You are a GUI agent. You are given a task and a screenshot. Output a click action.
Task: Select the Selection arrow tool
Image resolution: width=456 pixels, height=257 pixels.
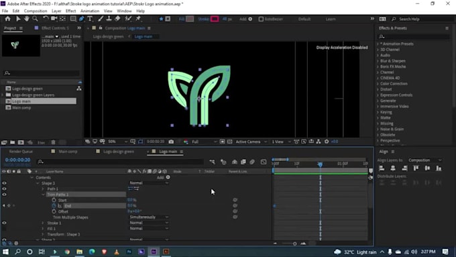click(x=18, y=19)
